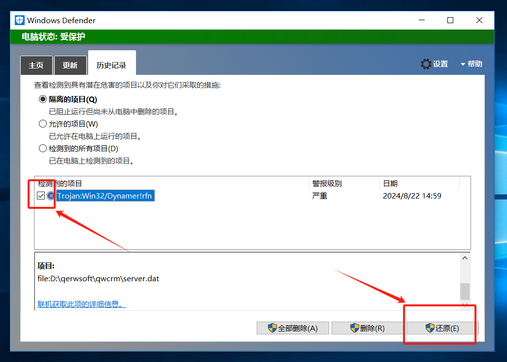Viewport: 507px width, 362px height.
Task: Expand the 帮助 dropdown menu
Action: click(x=472, y=64)
